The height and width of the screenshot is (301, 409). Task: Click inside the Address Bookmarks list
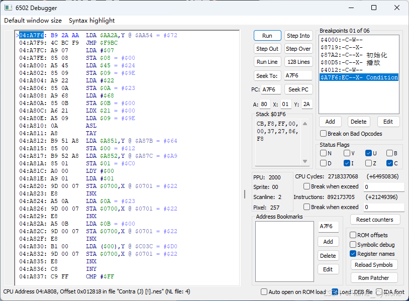pyautogui.click(x=284, y=251)
